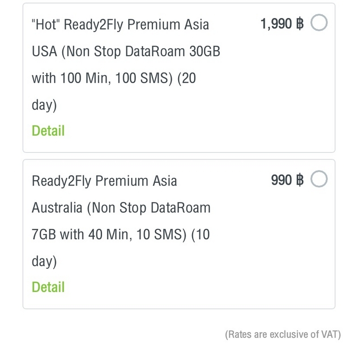Click the "day)" text in the Australia package card
This screenshot has height=346, width=358.
pos(44,262)
